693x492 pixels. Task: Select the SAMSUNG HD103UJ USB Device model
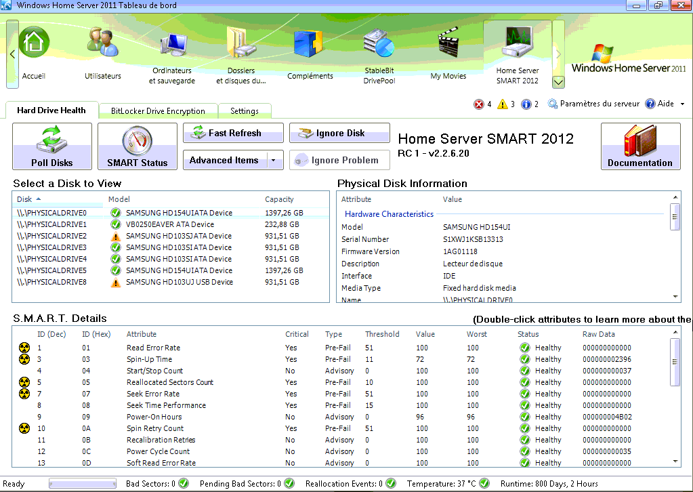coord(179,282)
